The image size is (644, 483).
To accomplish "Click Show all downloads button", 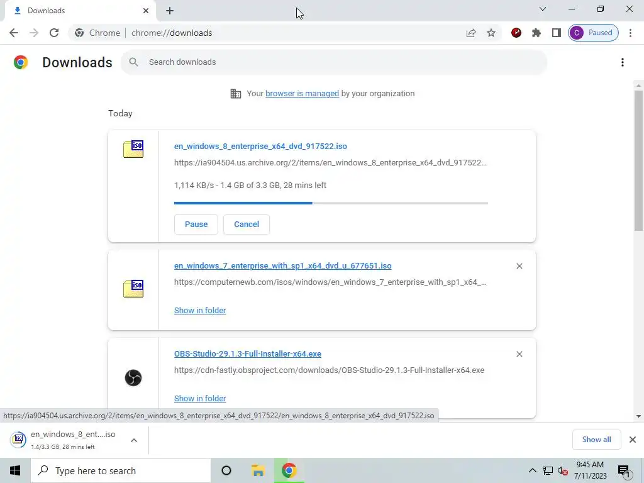I will (x=596, y=440).
